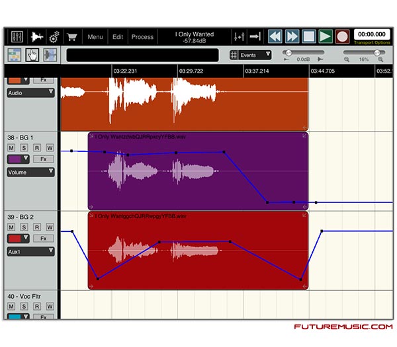Rewind the transport
The image size is (397, 347).
[275, 36]
